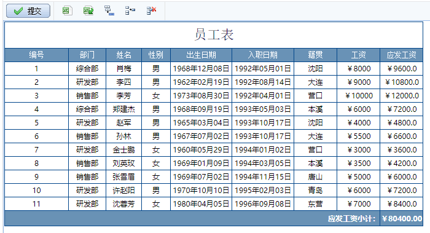Image resolution: width=430 pixels, height=233 pixels.
Task: Click name cell 孙林
Action: pyautogui.click(x=123, y=136)
